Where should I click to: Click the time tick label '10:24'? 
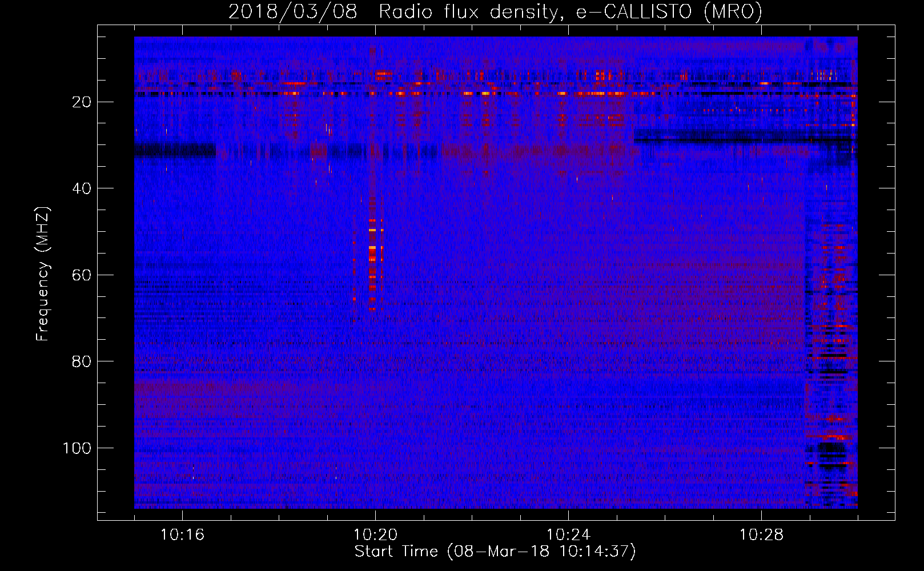pyautogui.click(x=568, y=534)
